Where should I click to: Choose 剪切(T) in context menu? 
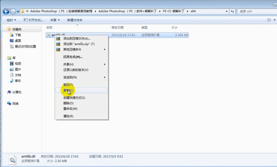[x=82, y=85]
